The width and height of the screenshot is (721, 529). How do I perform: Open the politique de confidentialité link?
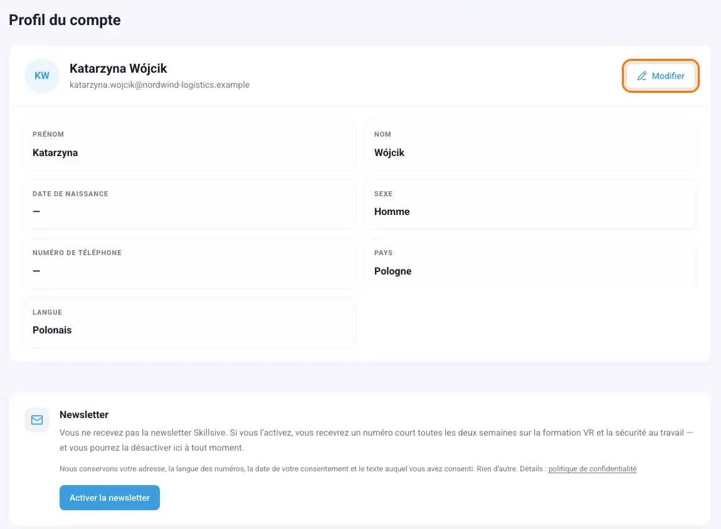click(x=592, y=469)
